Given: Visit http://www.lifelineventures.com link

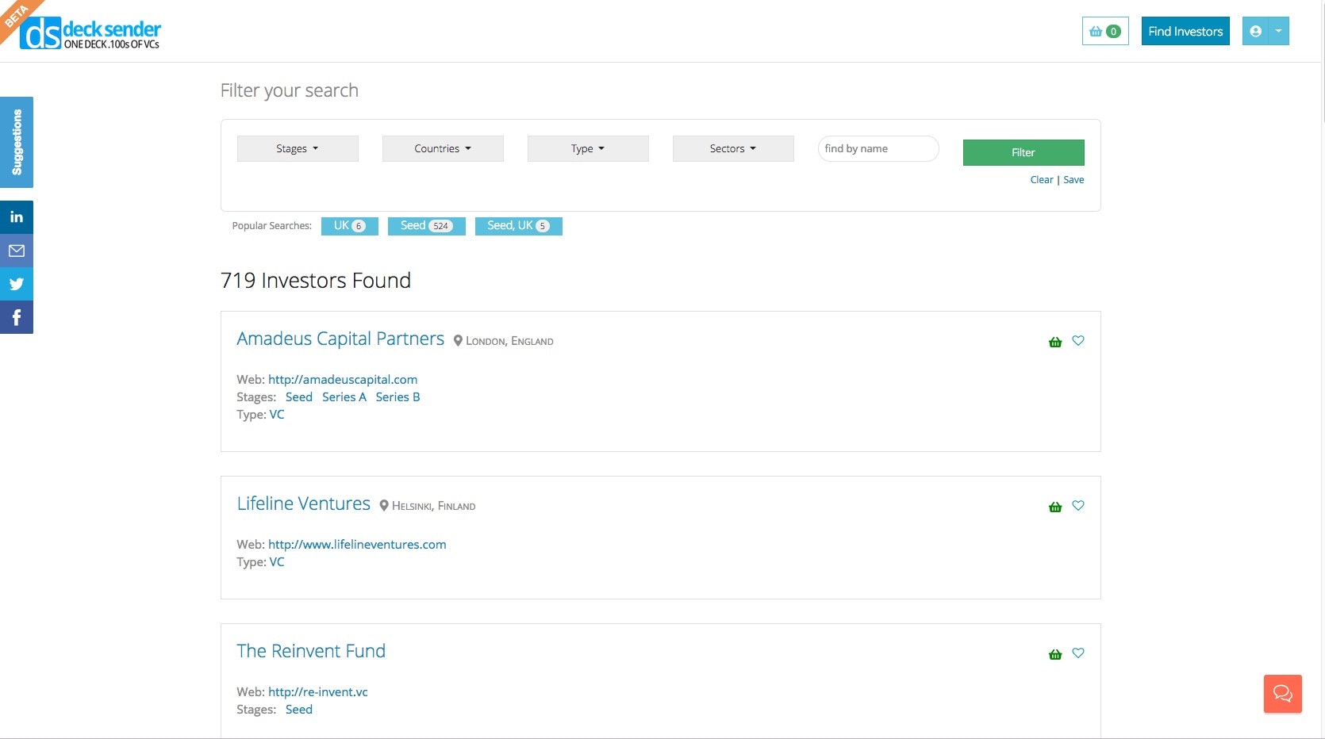Looking at the screenshot, I should [x=357, y=545].
